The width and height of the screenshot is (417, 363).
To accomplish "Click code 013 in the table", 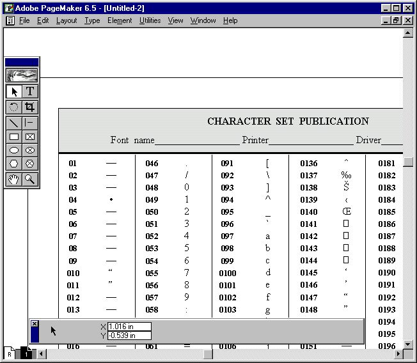I will (x=73, y=309).
